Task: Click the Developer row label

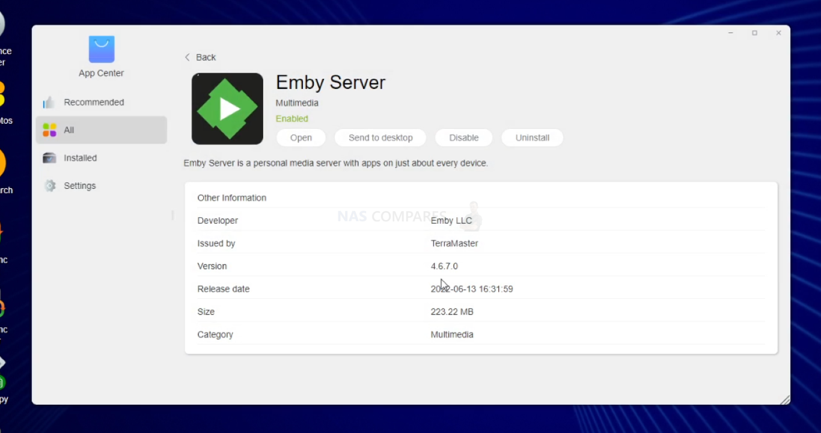Action: [218, 221]
